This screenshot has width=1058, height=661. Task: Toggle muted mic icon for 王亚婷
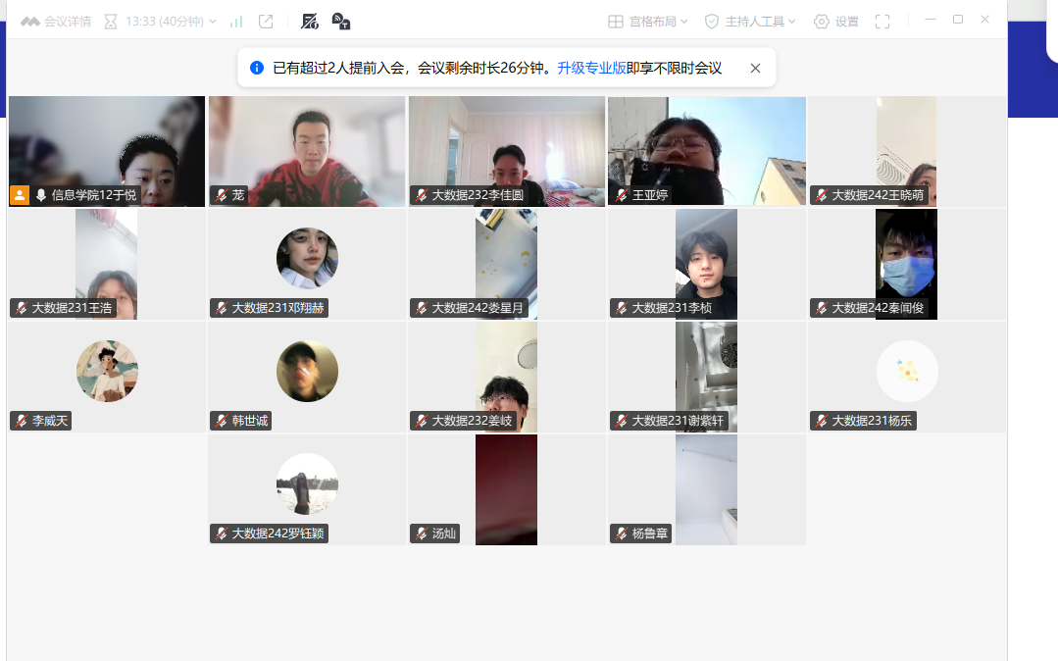[x=621, y=195]
